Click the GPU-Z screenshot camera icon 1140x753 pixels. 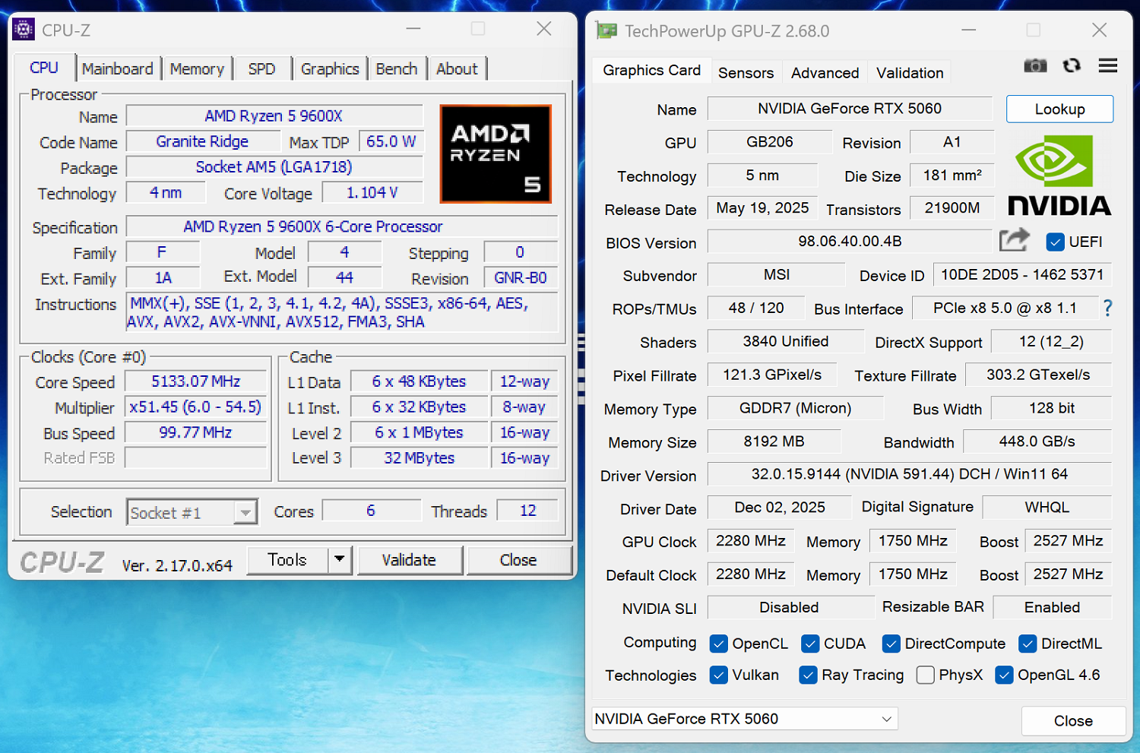[1035, 66]
